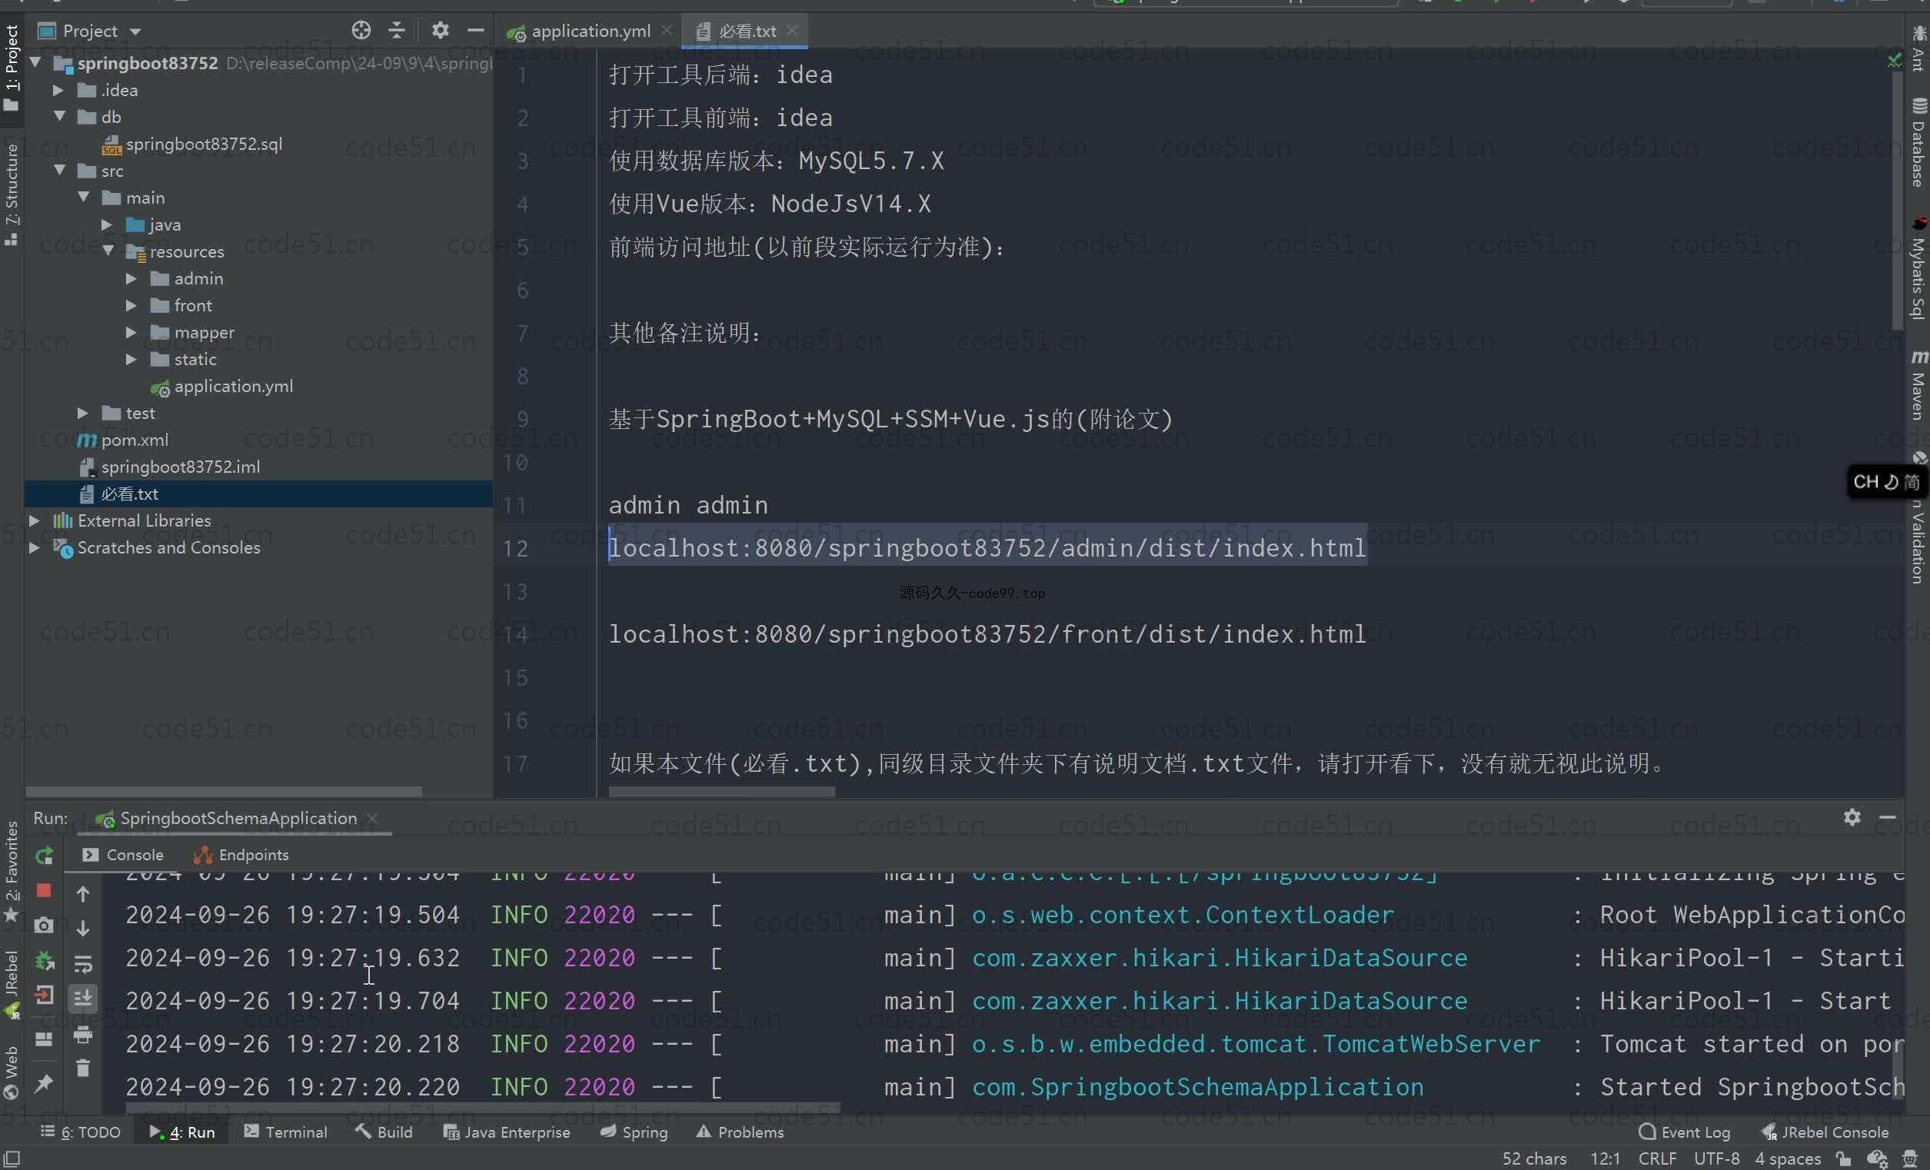Viewport: 1930px width, 1170px height.
Task: Expand the java folder
Action: click(x=107, y=224)
